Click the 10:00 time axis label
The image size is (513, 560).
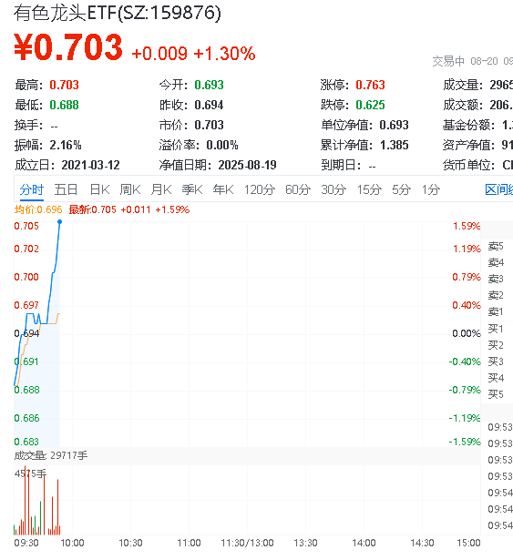(x=72, y=543)
